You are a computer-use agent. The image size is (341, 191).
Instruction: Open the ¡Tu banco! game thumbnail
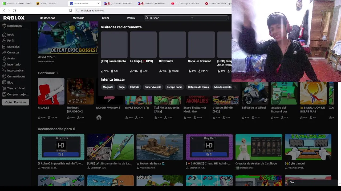pos(308,147)
